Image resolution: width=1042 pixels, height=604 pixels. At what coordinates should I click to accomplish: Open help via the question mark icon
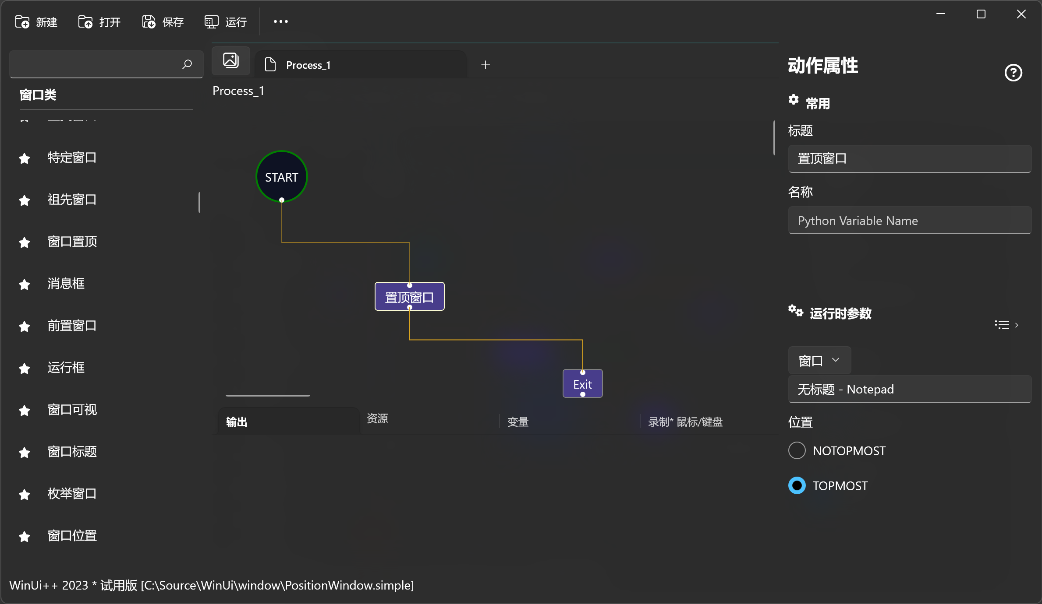[x=1013, y=73]
